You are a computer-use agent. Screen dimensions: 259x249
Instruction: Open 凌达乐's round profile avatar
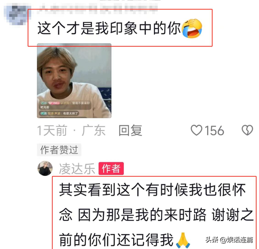coord(45,168)
